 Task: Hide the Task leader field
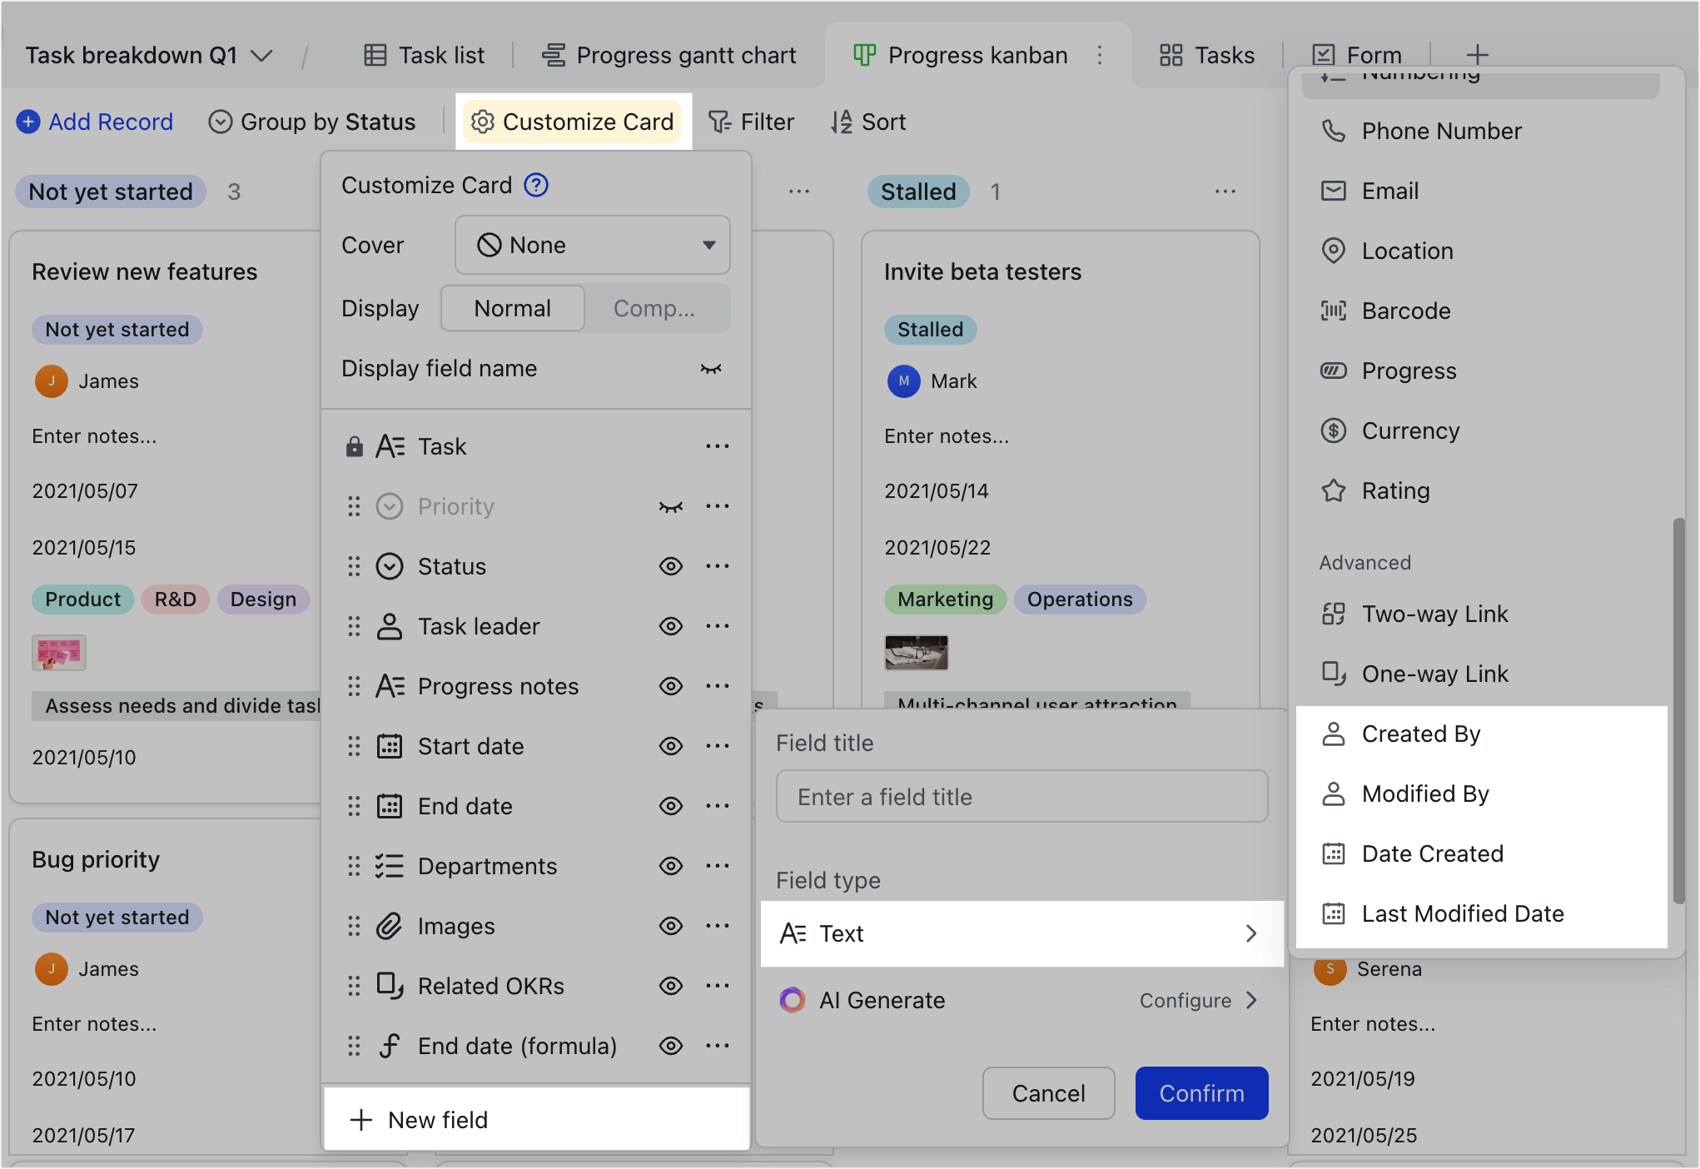click(671, 626)
